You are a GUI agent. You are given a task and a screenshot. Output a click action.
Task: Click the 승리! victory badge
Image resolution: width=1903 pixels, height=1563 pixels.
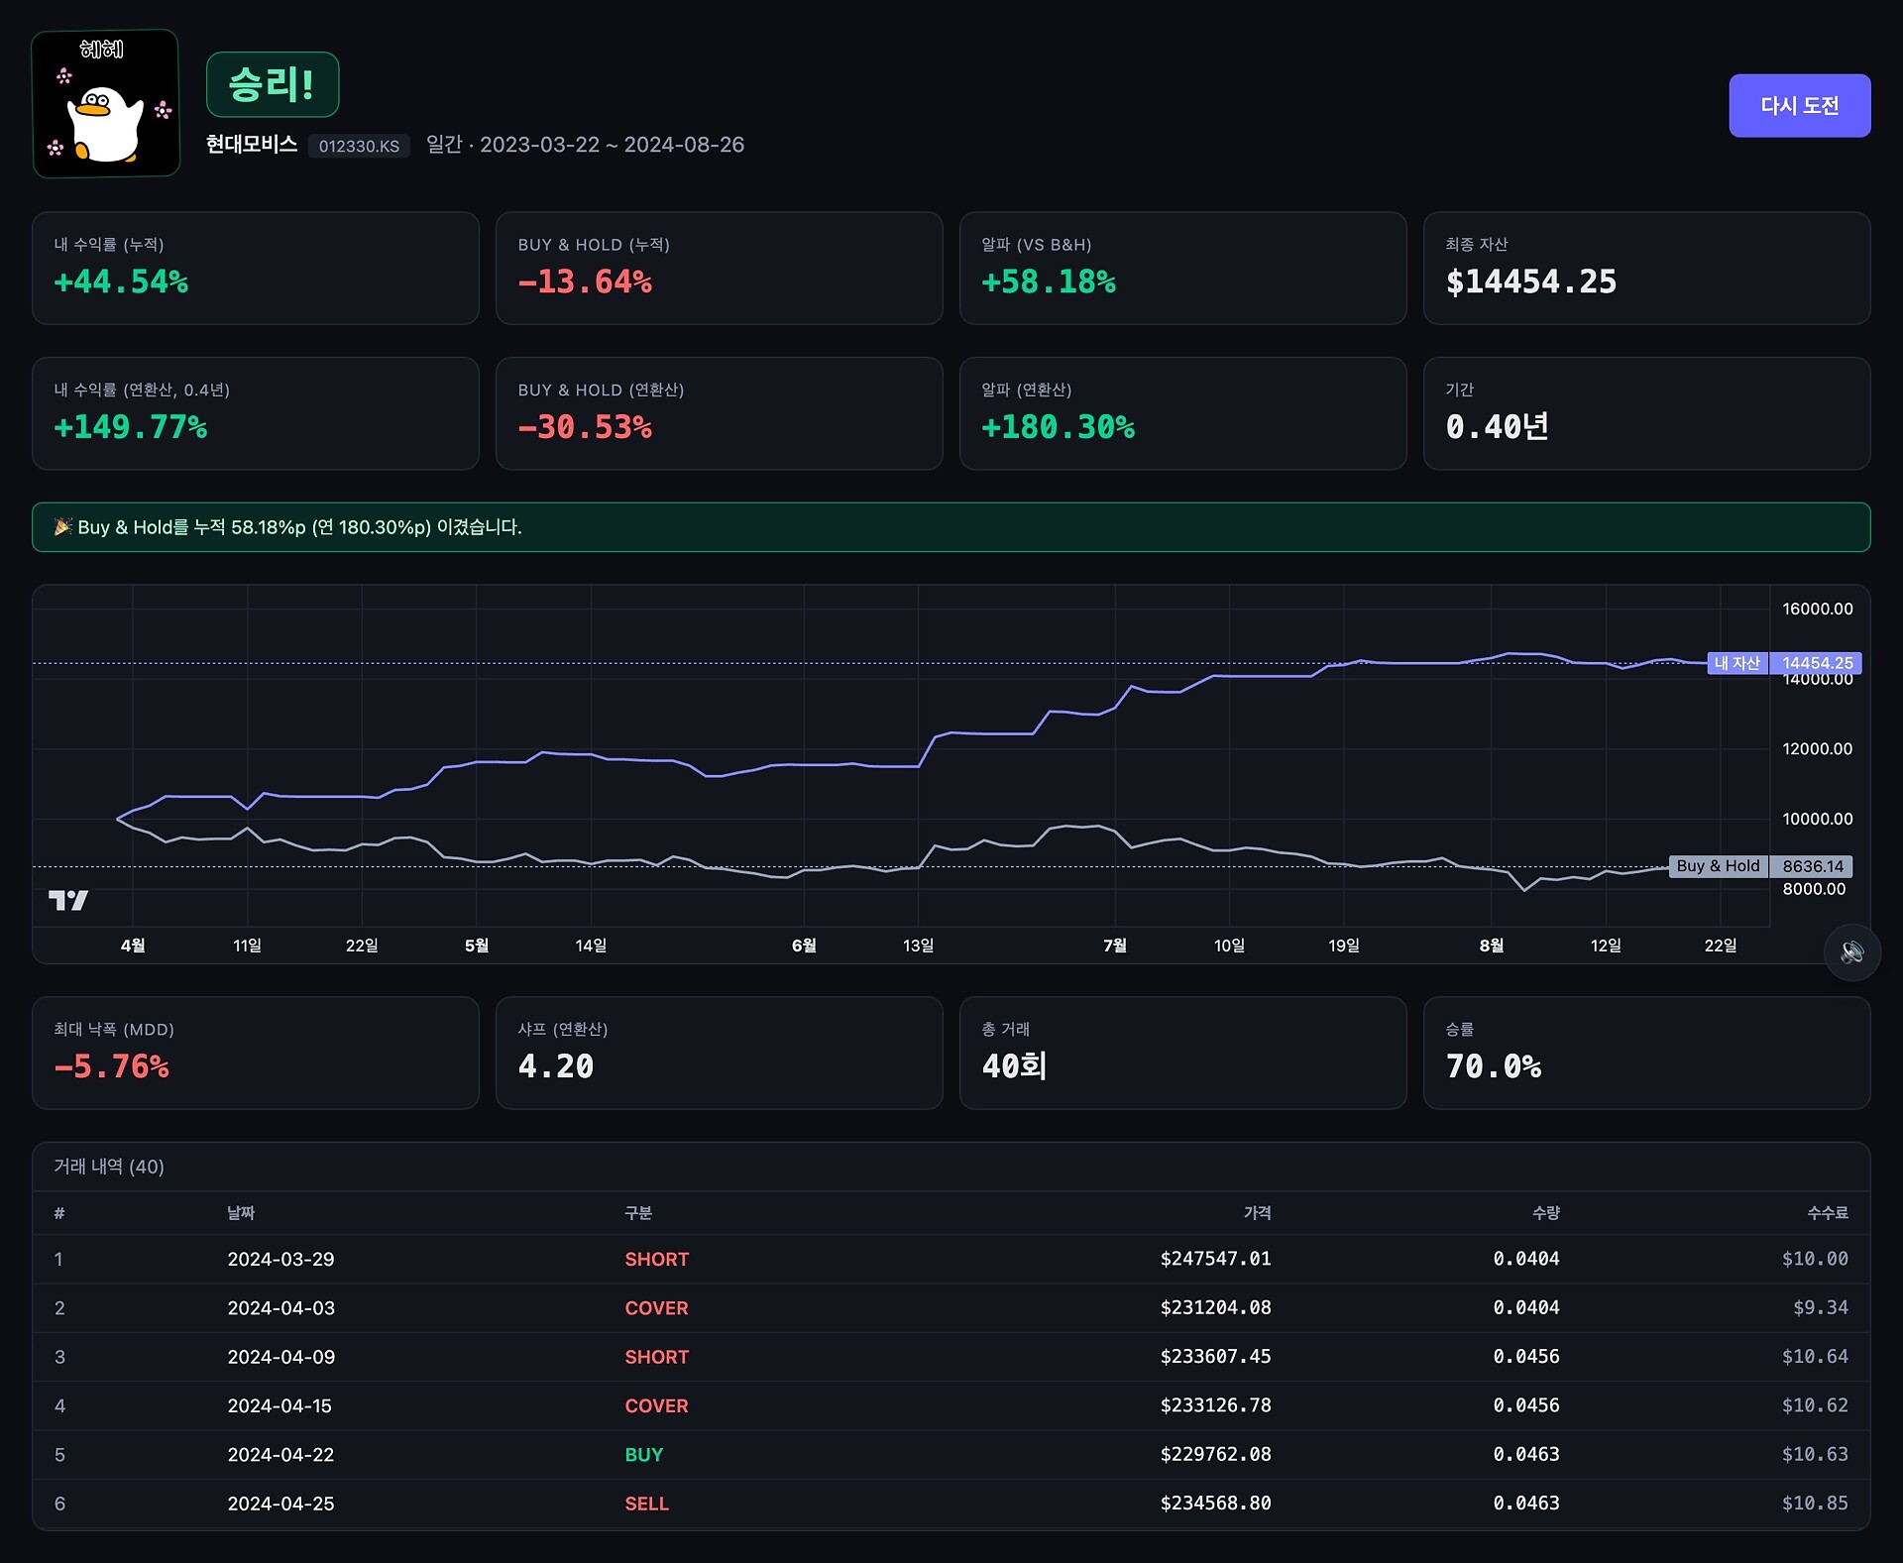click(273, 85)
